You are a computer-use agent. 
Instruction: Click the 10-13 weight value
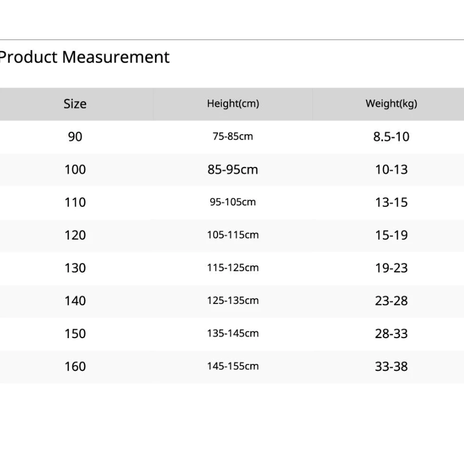click(391, 170)
